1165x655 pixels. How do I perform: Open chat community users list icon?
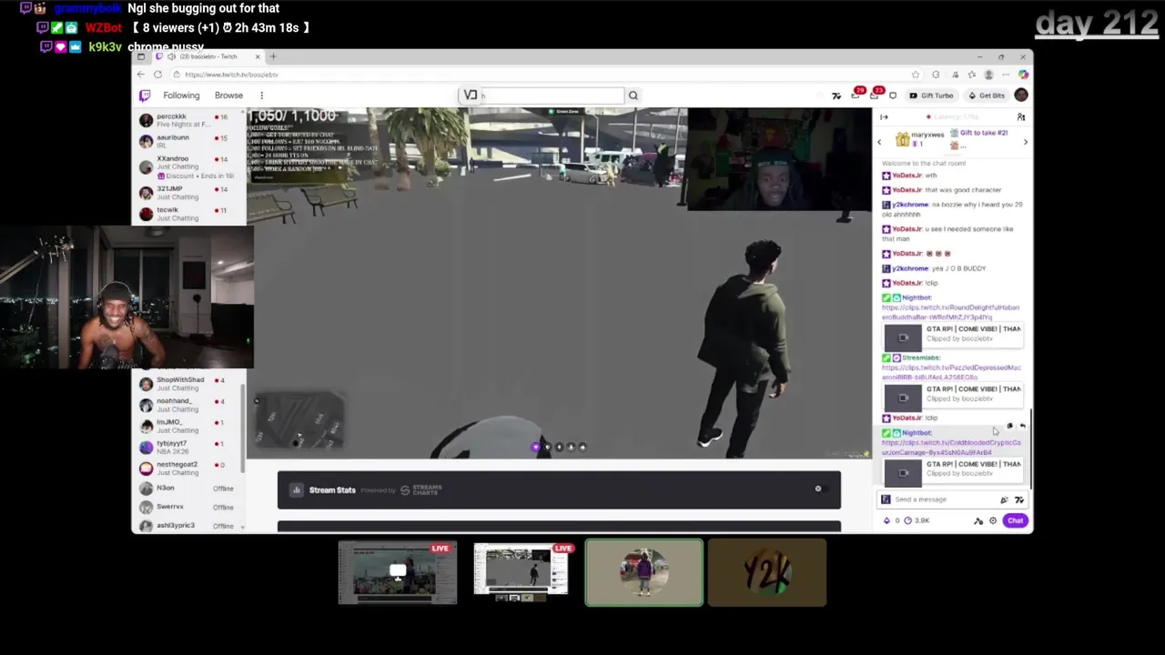point(1021,117)
